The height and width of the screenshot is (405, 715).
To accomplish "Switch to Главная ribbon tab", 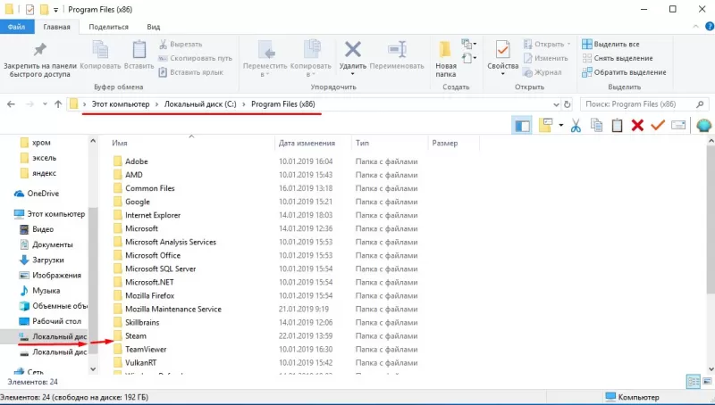I will coord(56,27).
